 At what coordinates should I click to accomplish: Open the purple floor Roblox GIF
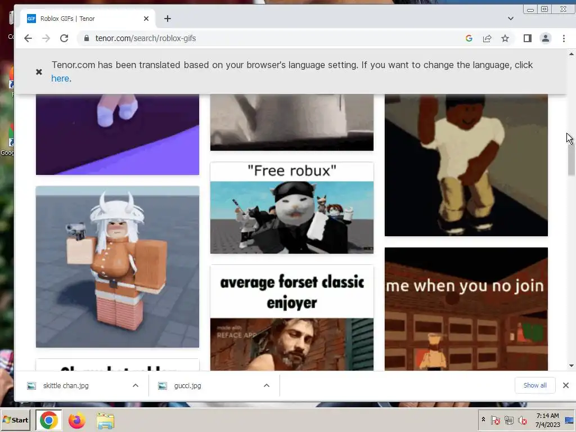pos(118,134)
